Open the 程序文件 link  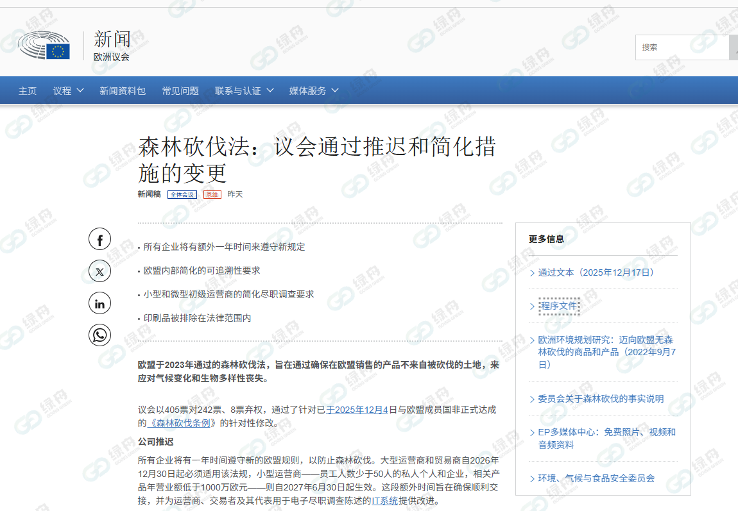[x=559, y=306]
